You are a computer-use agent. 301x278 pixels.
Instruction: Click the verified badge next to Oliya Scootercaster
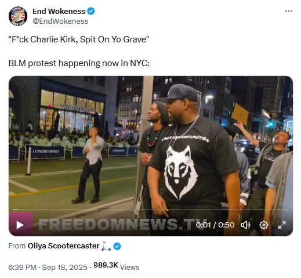tap(117, 246)
